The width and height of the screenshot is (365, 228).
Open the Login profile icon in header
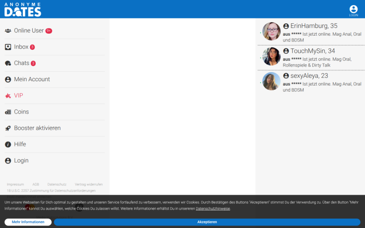[x=354, y=11]
